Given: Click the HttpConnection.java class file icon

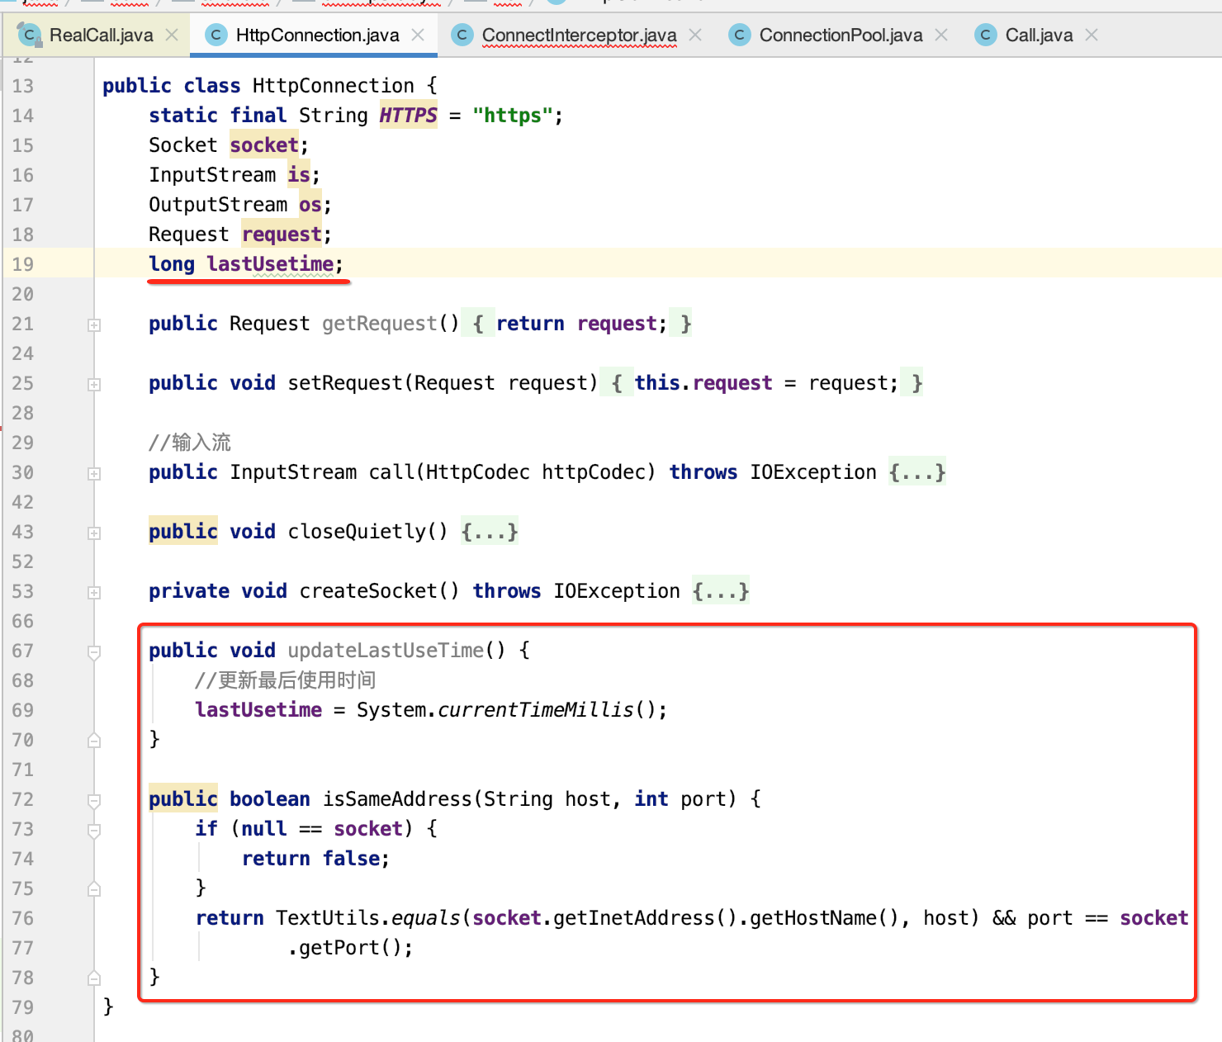Looking at the screenshot, I should (216, 35).
